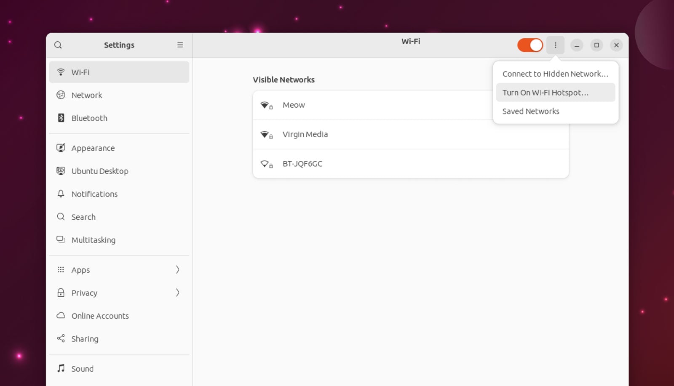Viewport: 674px width, 386px height.
Task: Connect to the Meow network
Action: [x=411, y=105]
